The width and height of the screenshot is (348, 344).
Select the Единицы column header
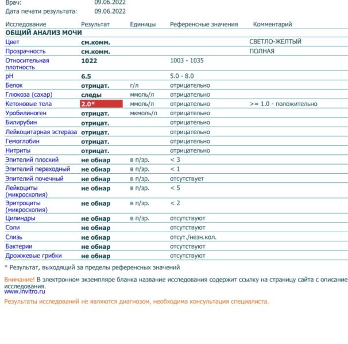tap(143, 24)
